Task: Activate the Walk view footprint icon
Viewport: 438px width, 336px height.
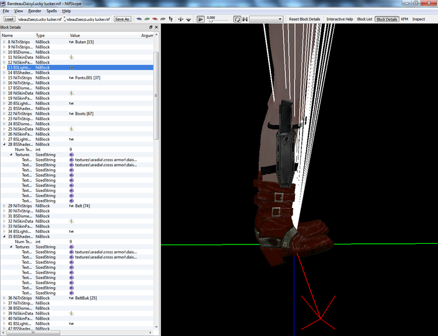Action: (x=171, y=19)
